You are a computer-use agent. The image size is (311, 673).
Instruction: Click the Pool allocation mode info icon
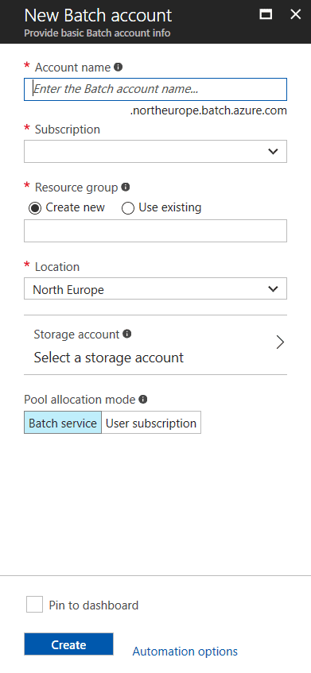[x=143, y=400]
